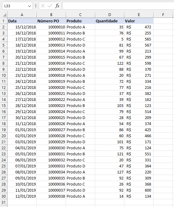Viewport: 174px width, 207px height.
Task: Click the Cancel X icon in formula bar
Action: coord(43,6)
